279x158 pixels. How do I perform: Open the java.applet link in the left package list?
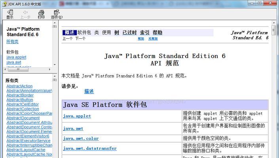16,57
